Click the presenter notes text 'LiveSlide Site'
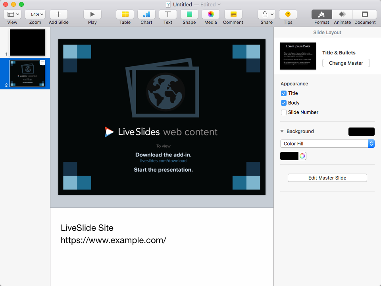Image resolution: width=381 pixels, height=286 pixels. pyautogui.click(x=87, y=228)
